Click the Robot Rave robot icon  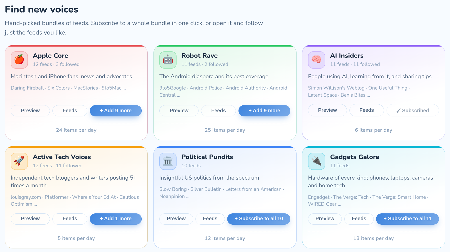pyautogui.click(x=168, y=60)
